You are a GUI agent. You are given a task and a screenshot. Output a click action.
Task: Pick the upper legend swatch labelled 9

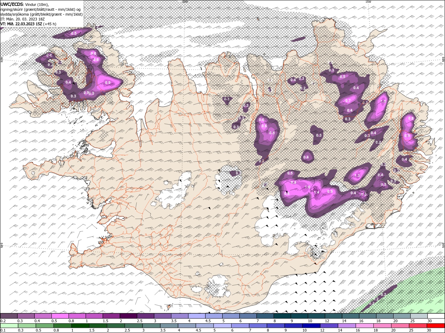click(x=299, y=316)
